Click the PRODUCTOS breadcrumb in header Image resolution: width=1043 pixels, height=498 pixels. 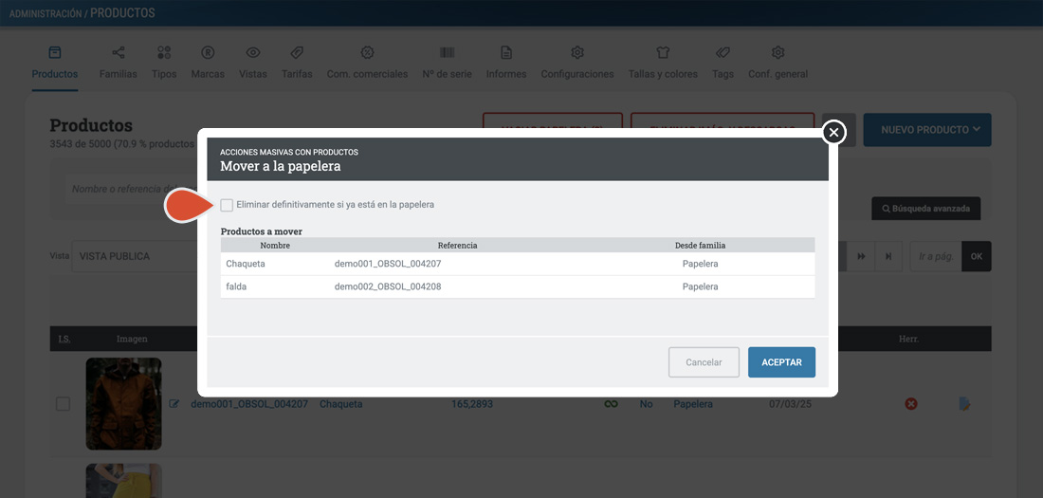(122, 13)
